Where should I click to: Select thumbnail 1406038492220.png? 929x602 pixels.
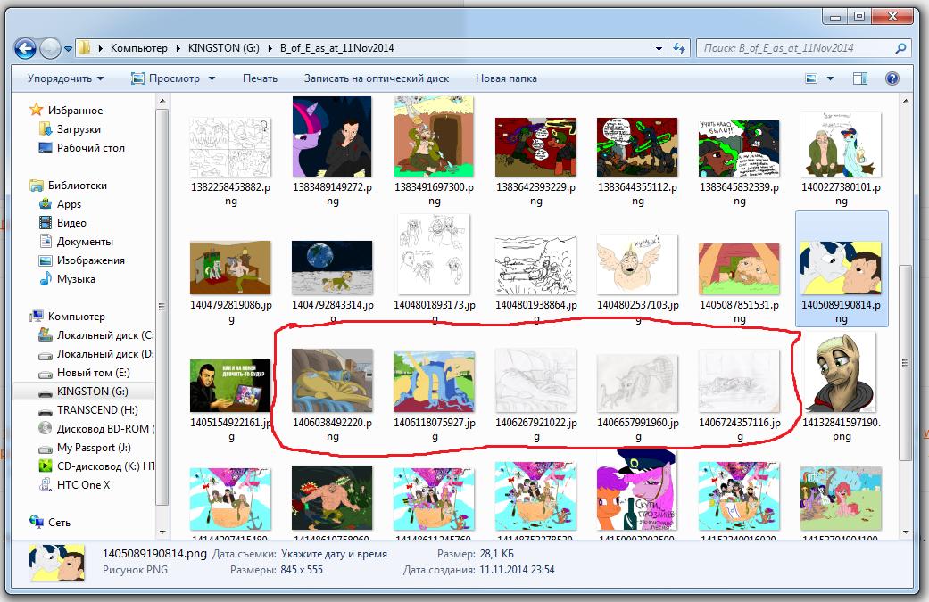point(332,380)
